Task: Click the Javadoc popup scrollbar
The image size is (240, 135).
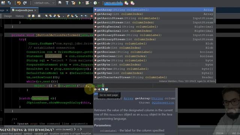Action: 177,100
